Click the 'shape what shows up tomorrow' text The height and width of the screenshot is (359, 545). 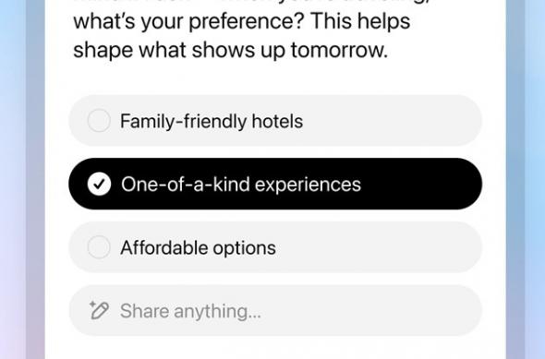(x=230, y=51)
